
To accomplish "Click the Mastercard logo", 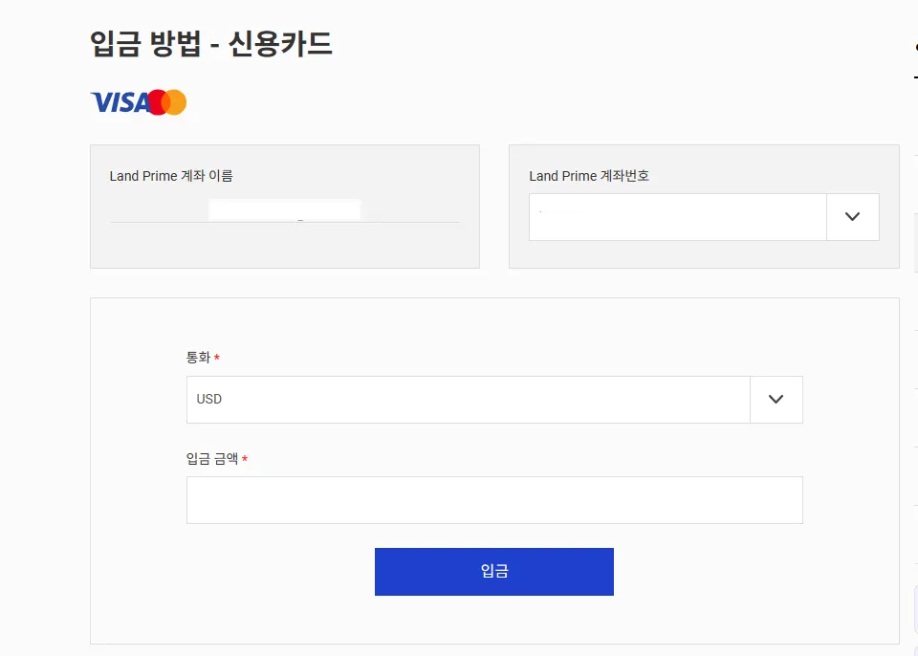I will pyautogui.click(x=168, y=102).
